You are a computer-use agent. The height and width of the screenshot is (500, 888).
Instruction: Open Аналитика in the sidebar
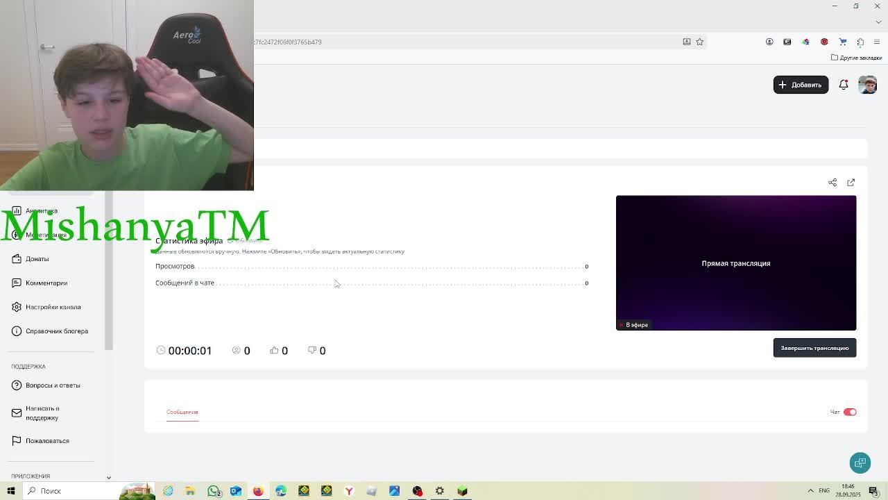coord(35,210)
